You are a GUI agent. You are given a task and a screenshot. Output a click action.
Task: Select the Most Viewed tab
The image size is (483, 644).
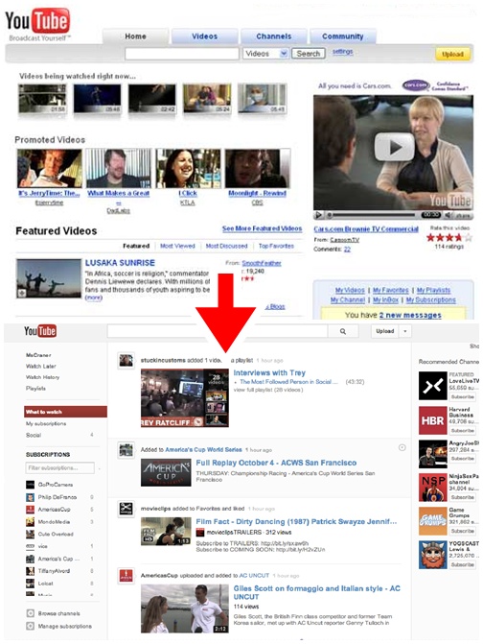coord(177,246)
